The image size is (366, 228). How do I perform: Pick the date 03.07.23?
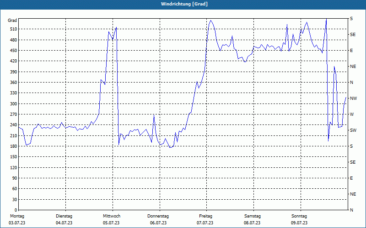(x=17, y=223)
